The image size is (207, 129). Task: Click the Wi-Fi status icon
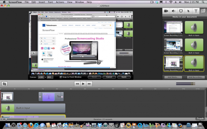coord(171,2)
